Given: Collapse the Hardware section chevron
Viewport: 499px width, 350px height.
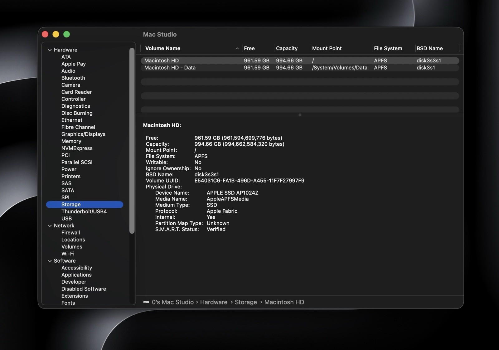Looking at the screenshot, I should [x=50, y=50].
